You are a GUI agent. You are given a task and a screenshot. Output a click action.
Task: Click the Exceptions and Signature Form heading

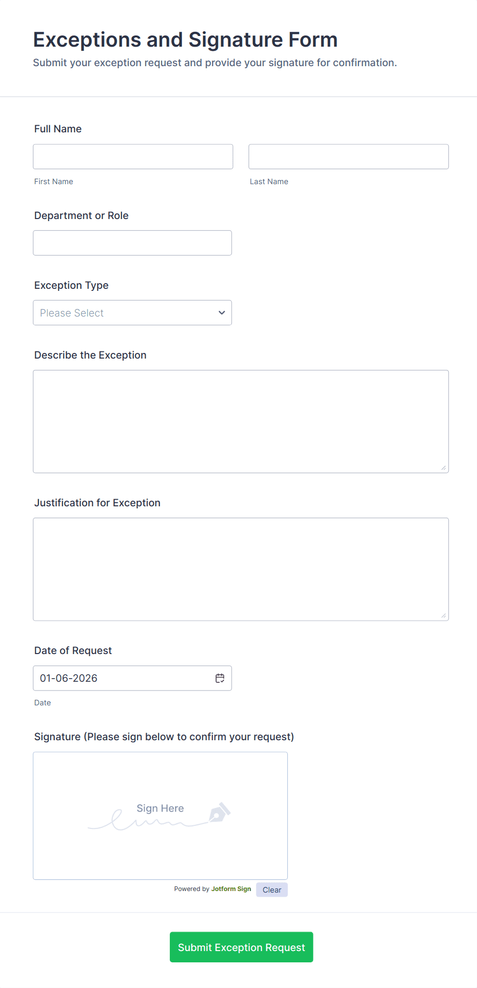(185, 40)
